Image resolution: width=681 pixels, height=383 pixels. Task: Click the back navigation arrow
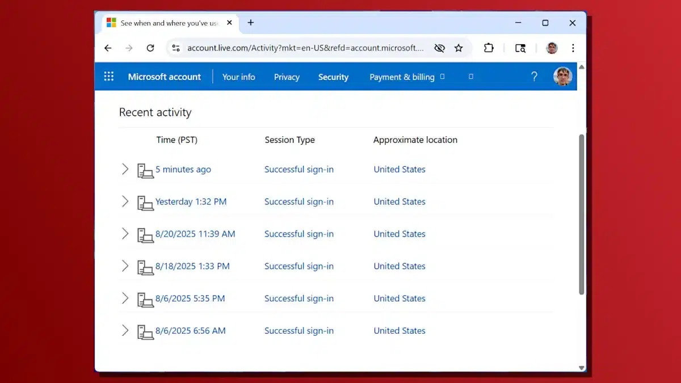coord(108,48)
